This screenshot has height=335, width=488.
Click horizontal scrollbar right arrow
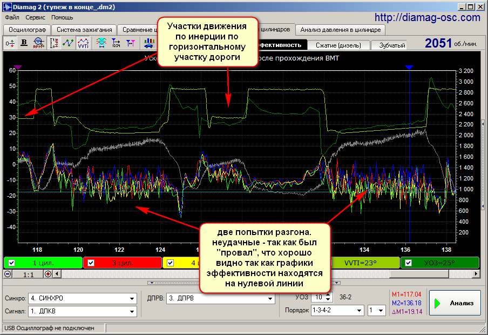476,274
